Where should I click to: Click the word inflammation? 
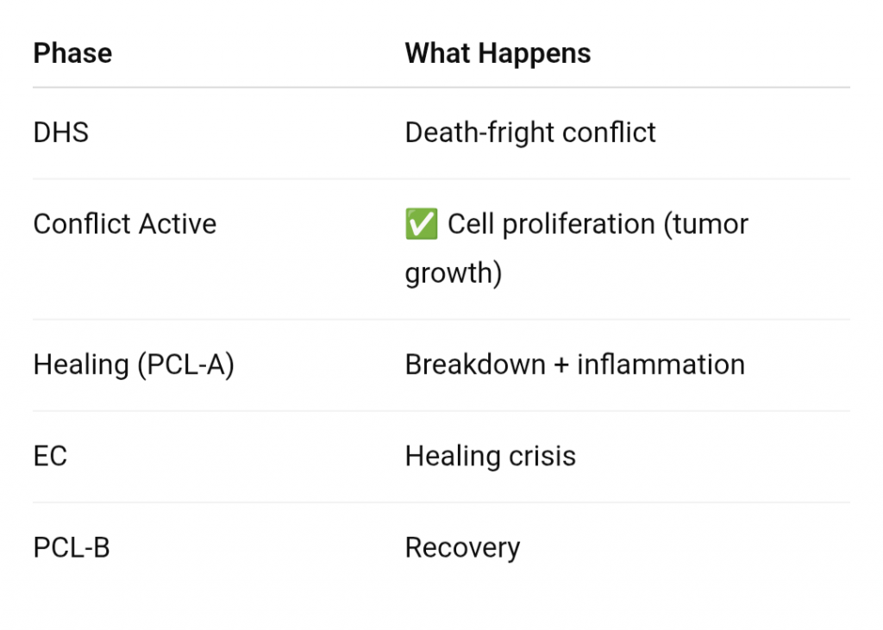(661, 365)
